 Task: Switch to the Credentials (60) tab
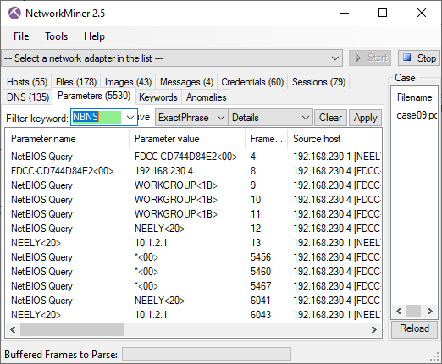click(252, 82)
